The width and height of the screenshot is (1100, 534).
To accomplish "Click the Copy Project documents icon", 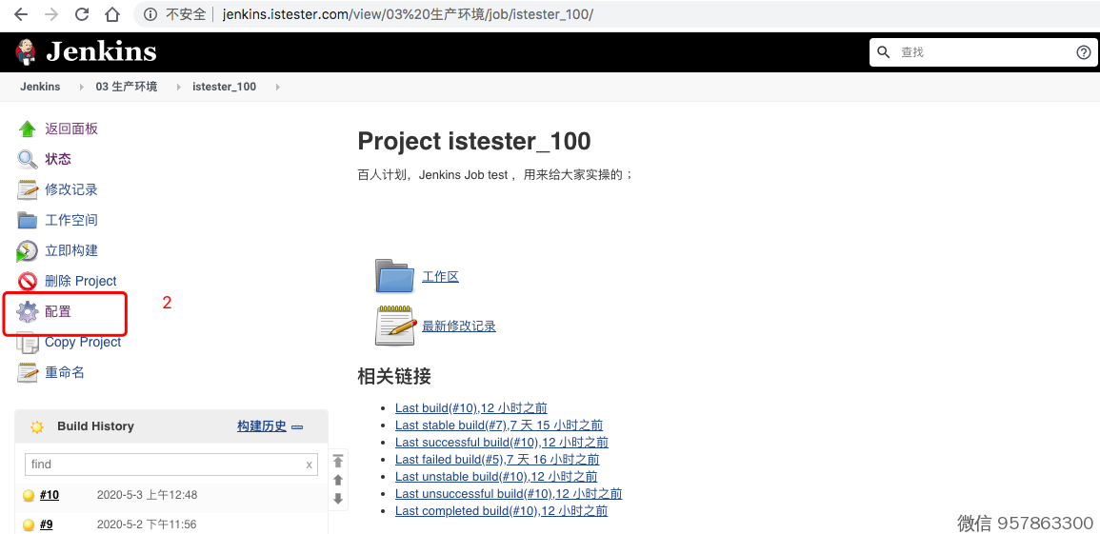I will 28,343.
